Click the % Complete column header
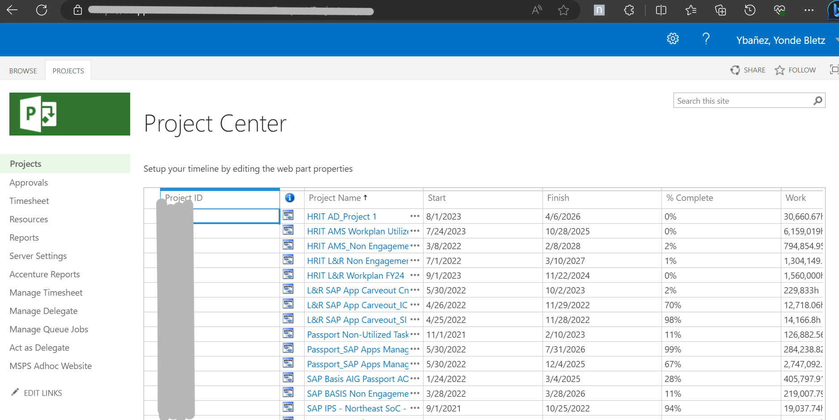 (x=690, y=198)
